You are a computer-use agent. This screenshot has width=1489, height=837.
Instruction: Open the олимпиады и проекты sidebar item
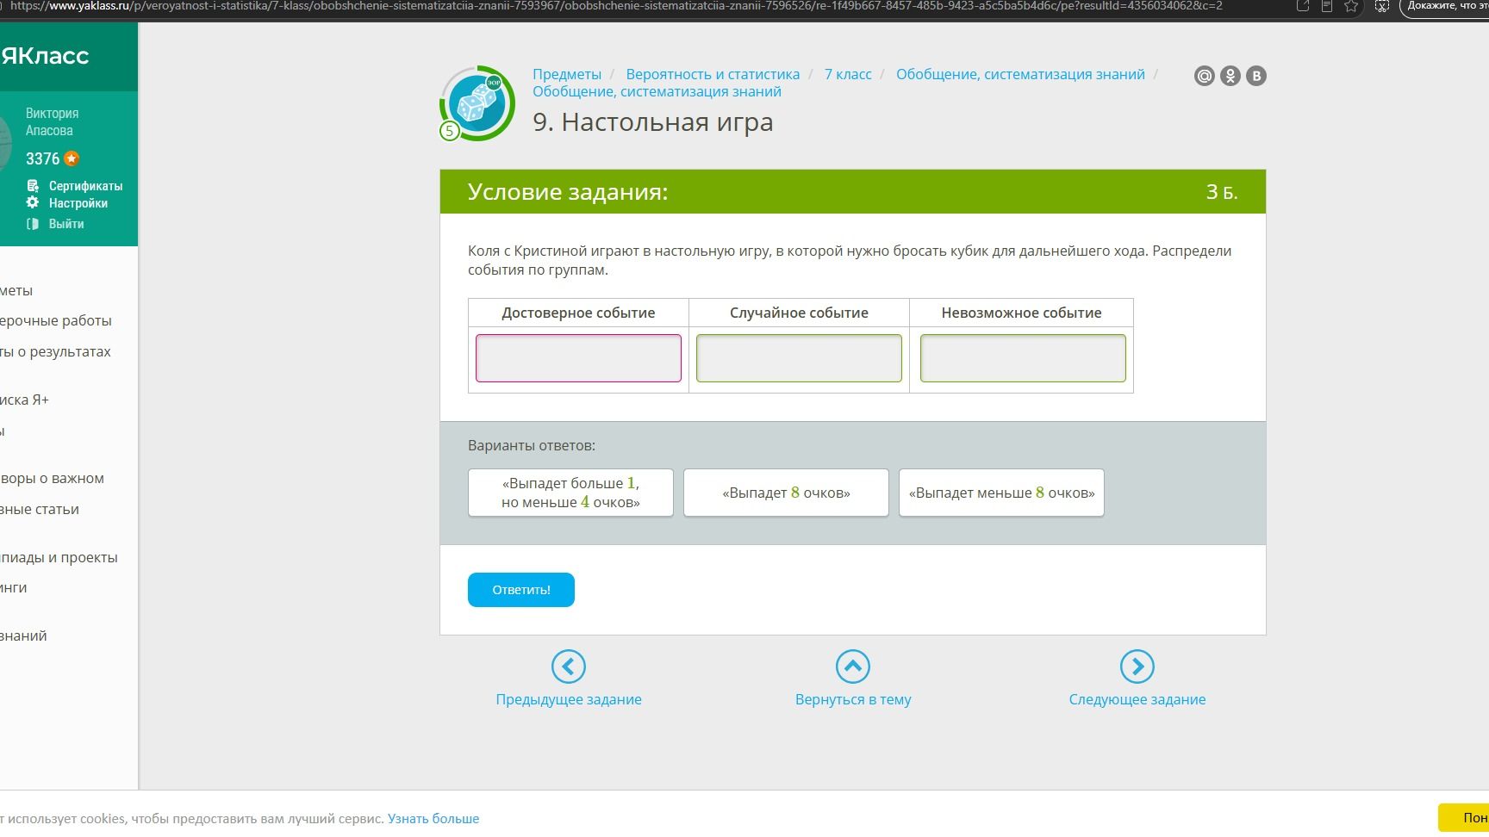[x=59, y=557]
